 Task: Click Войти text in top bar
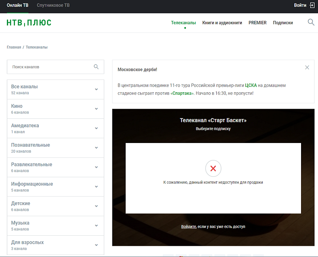coord(300,5)
